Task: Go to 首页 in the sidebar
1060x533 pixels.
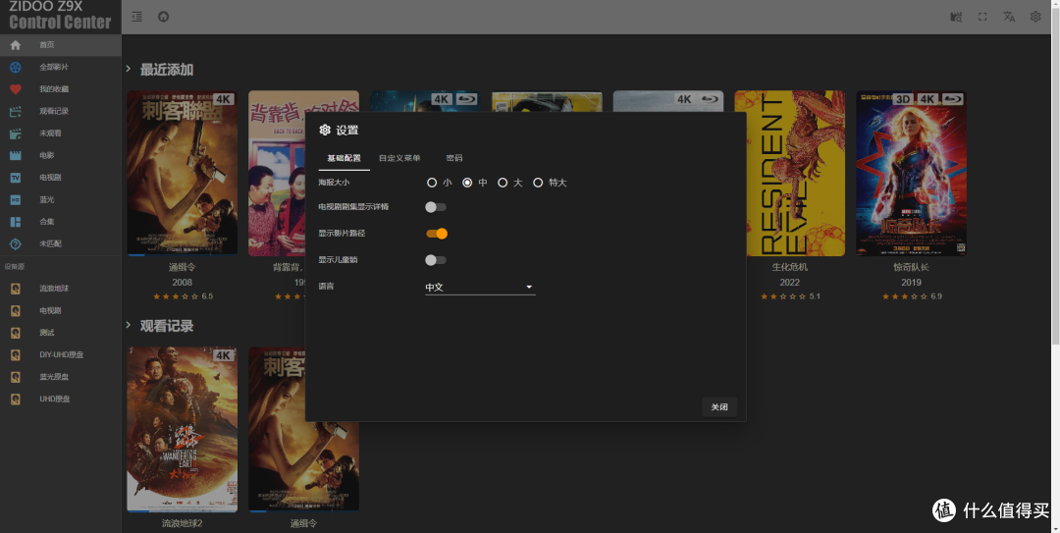Action: click(61, 44)
